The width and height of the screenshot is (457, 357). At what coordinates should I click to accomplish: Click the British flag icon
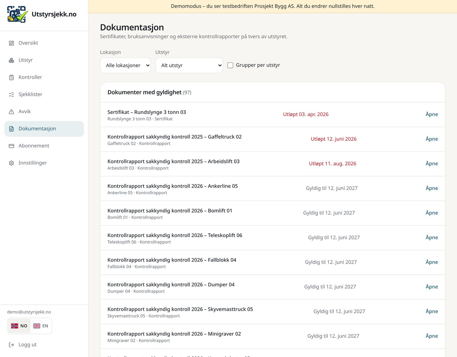[x=37, y=326]
